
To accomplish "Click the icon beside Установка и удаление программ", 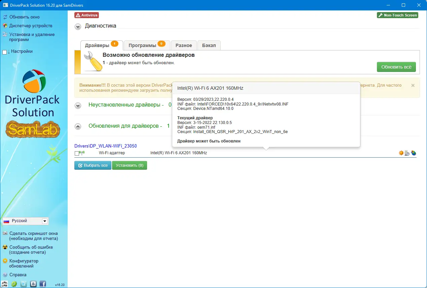I will [5, 34].
